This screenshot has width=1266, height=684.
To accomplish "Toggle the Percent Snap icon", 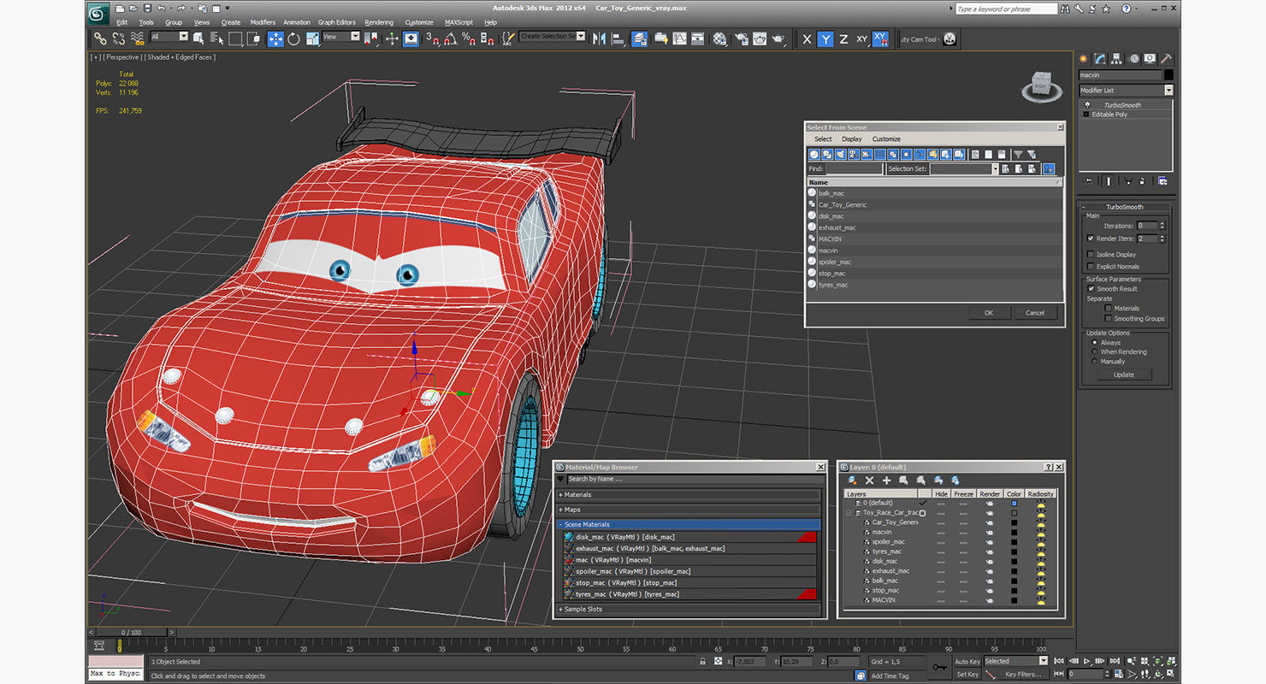I will [x=468, y=38].
